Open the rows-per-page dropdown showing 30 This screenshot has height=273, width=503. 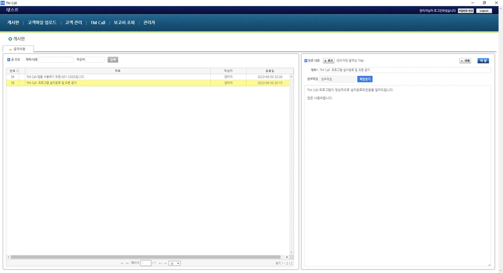point(174,263)
